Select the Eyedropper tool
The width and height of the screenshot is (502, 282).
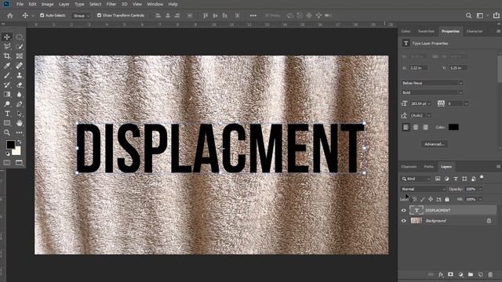pos(7,66)
